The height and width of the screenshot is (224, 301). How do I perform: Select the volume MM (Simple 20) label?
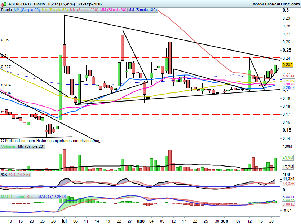[x=31, y=146]
